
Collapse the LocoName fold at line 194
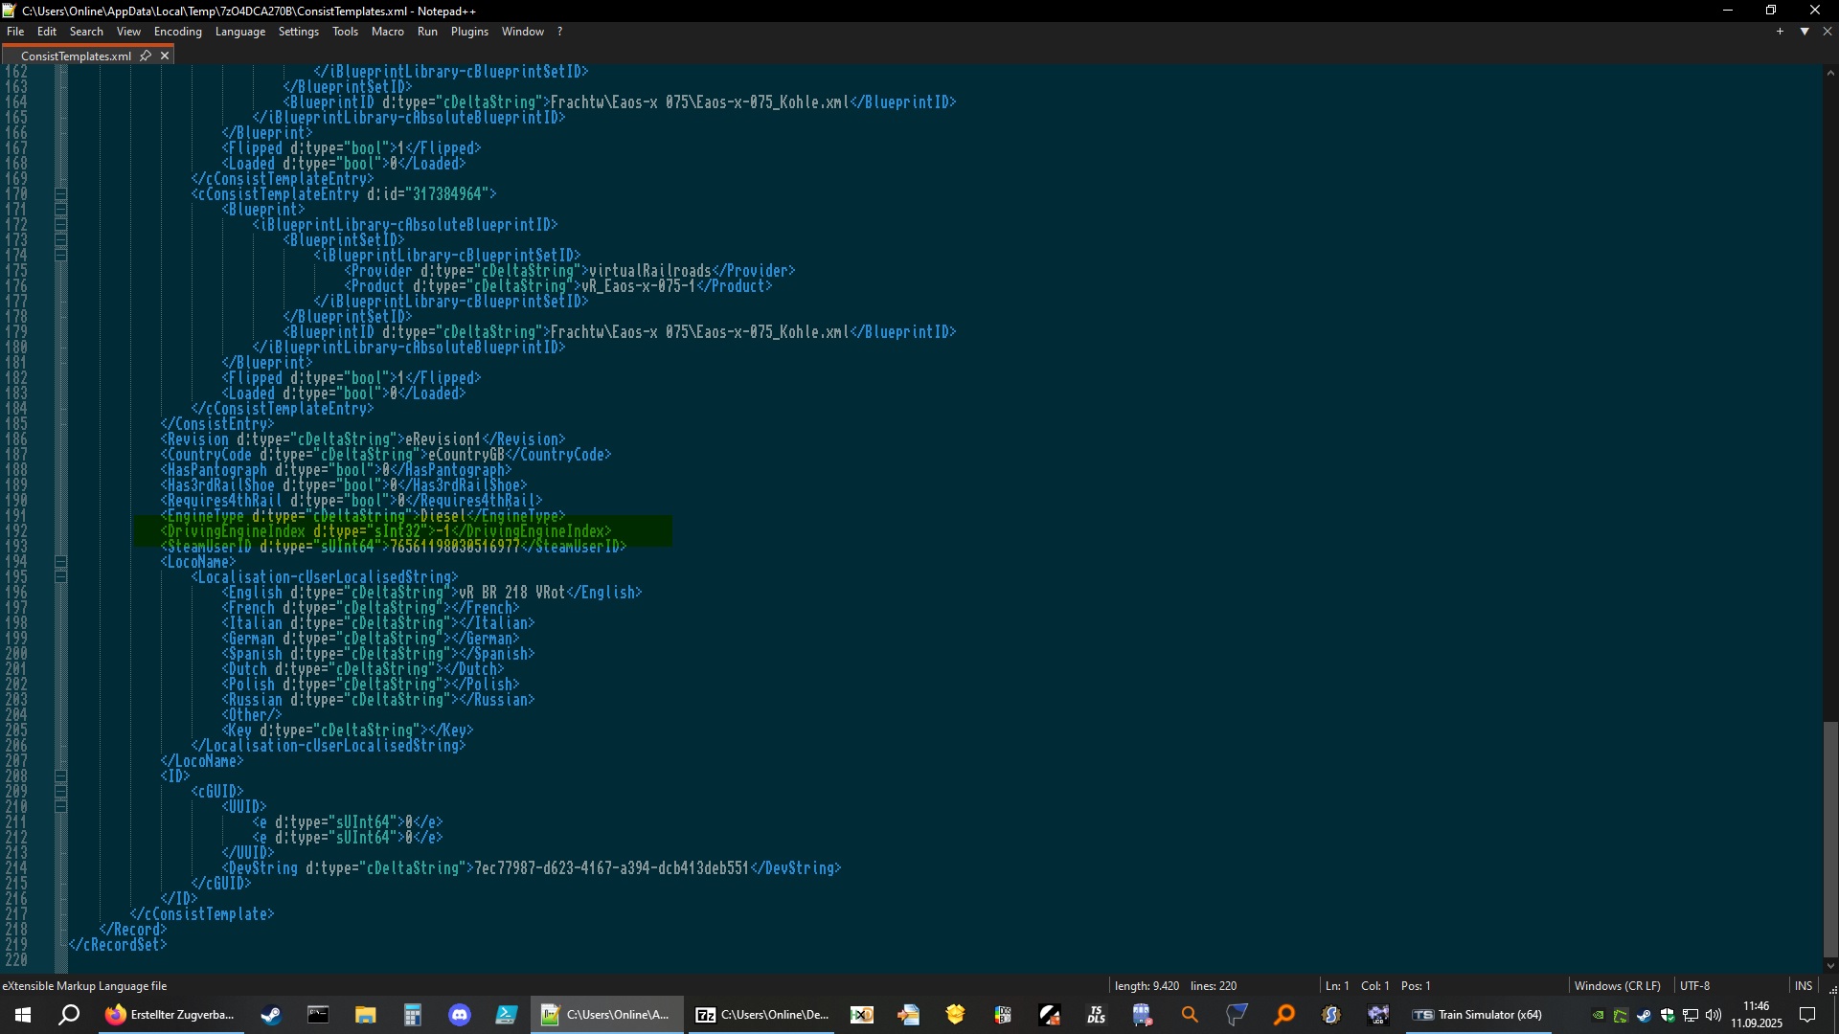click(61, 562)
